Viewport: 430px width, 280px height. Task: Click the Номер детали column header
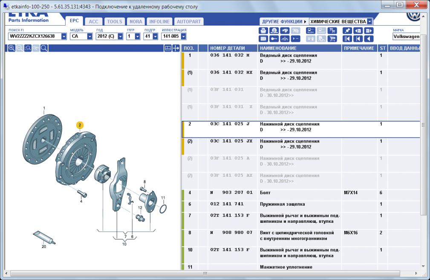[233, 48]
